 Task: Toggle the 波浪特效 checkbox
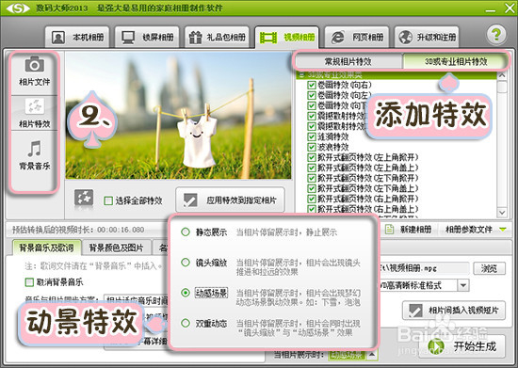coord(311,147)
